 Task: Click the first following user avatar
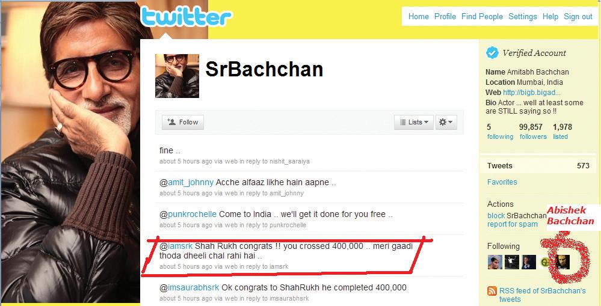pyautogui.click(x=495, y=262)
